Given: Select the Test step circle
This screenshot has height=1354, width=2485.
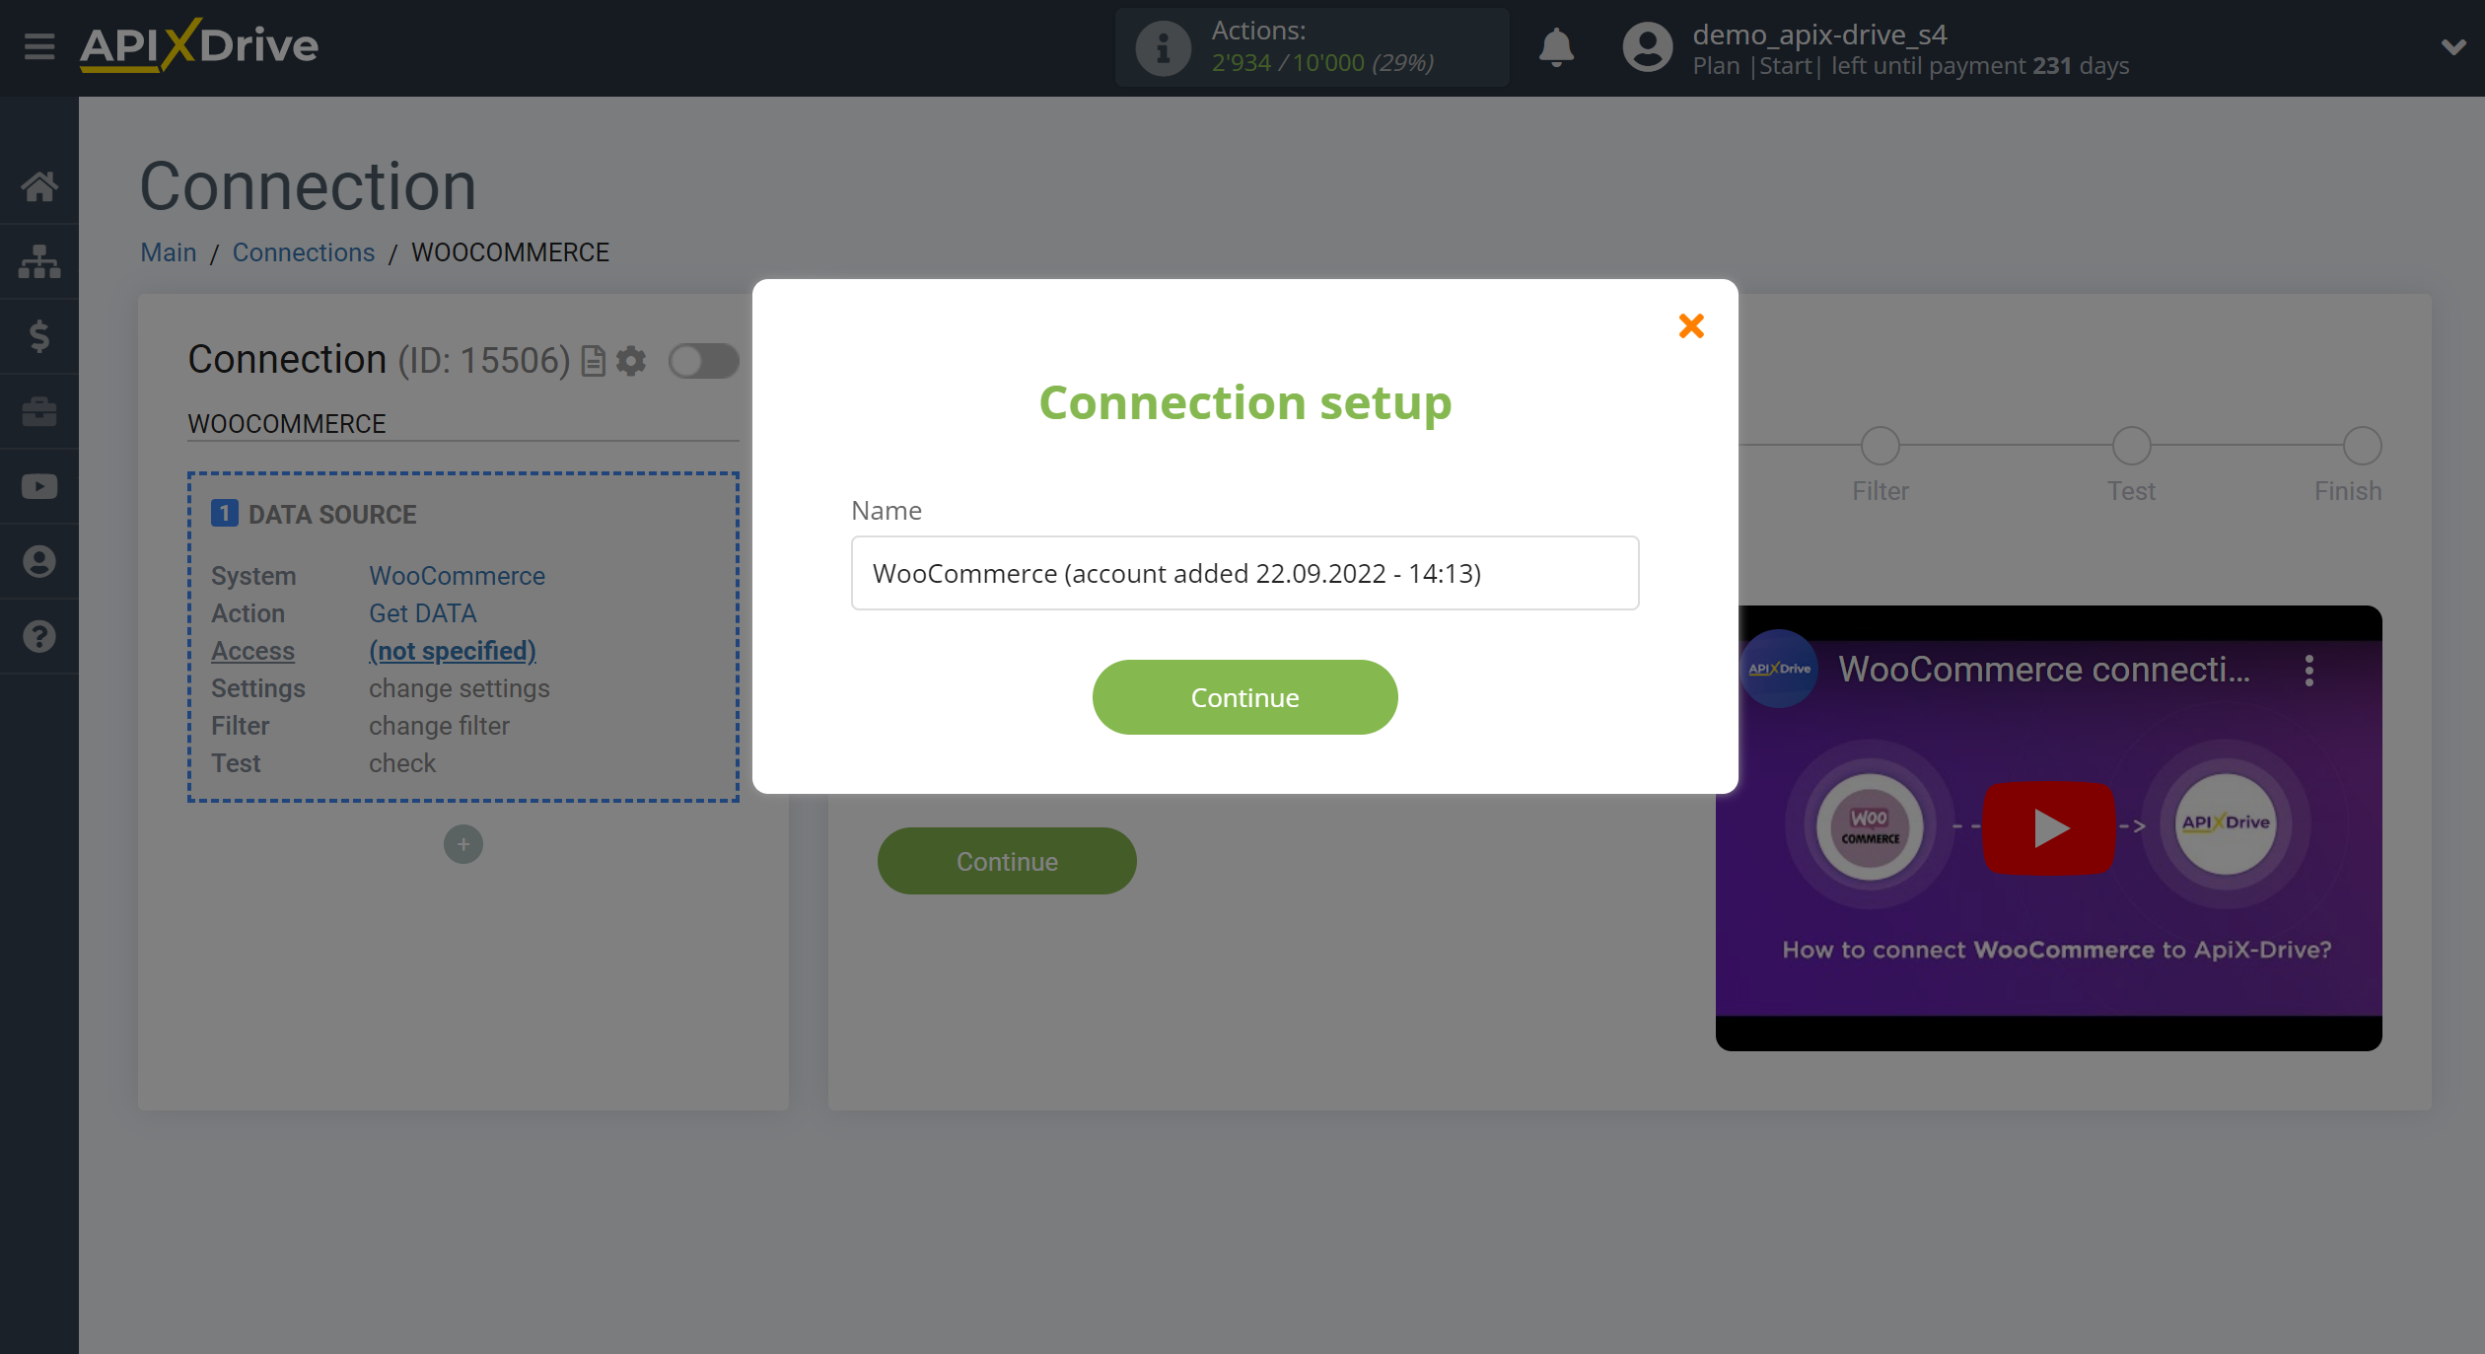Looking at the screenshot, I should [x=2131, y=446].
